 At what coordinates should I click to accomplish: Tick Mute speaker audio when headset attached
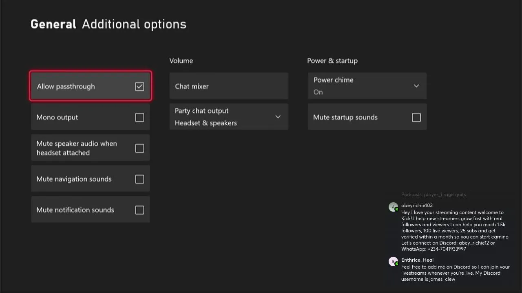coord(139,148)
